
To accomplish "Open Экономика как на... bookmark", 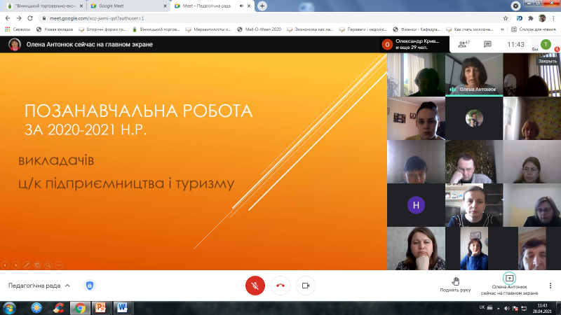I will coord(310,29).
